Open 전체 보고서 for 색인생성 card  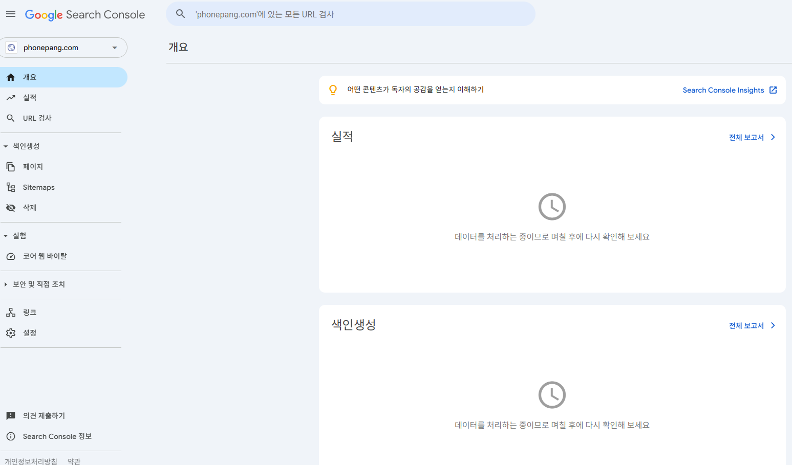746,325
